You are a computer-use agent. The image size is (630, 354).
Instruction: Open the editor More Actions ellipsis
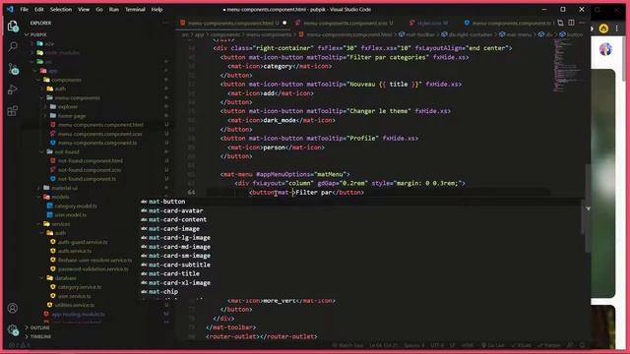point(582,23)
